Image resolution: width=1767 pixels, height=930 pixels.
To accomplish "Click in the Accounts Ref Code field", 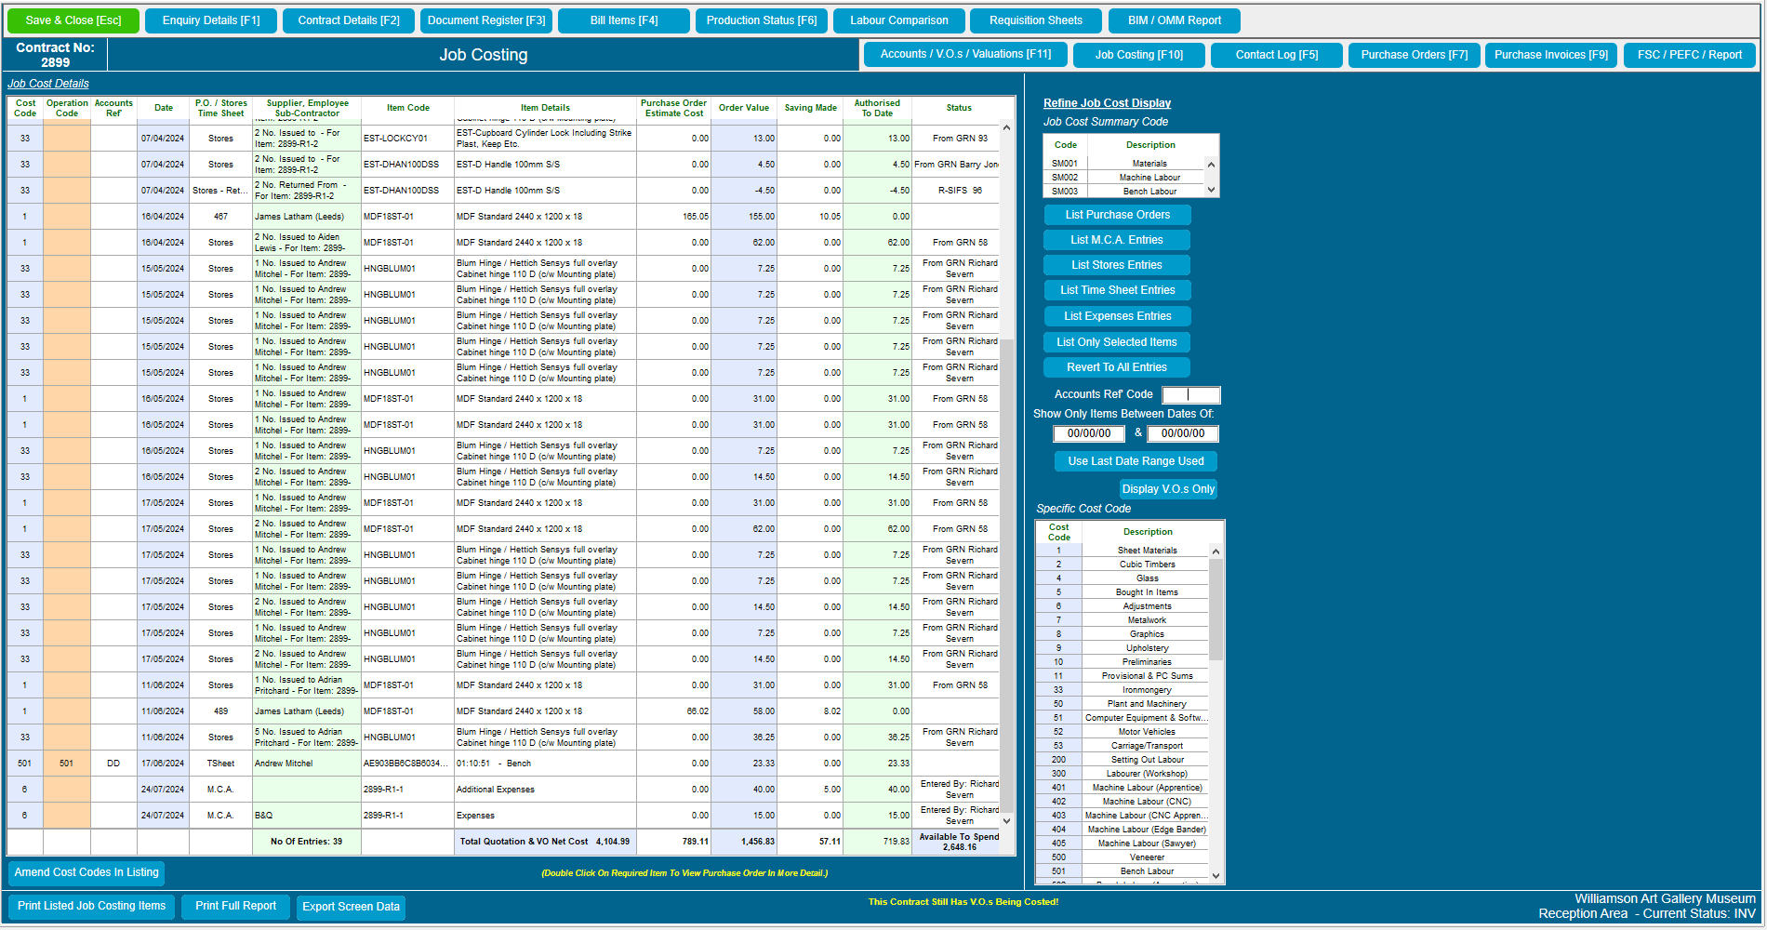I will click(1191, 393).
